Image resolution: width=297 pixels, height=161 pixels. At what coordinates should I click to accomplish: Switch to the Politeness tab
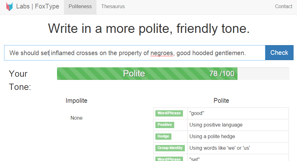point(80,7)
